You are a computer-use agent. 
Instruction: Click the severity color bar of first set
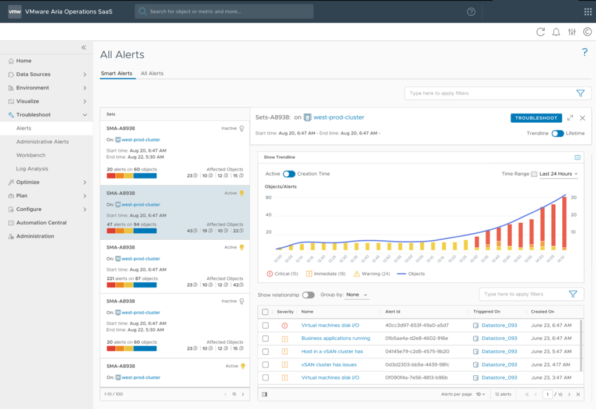point(132,176)
